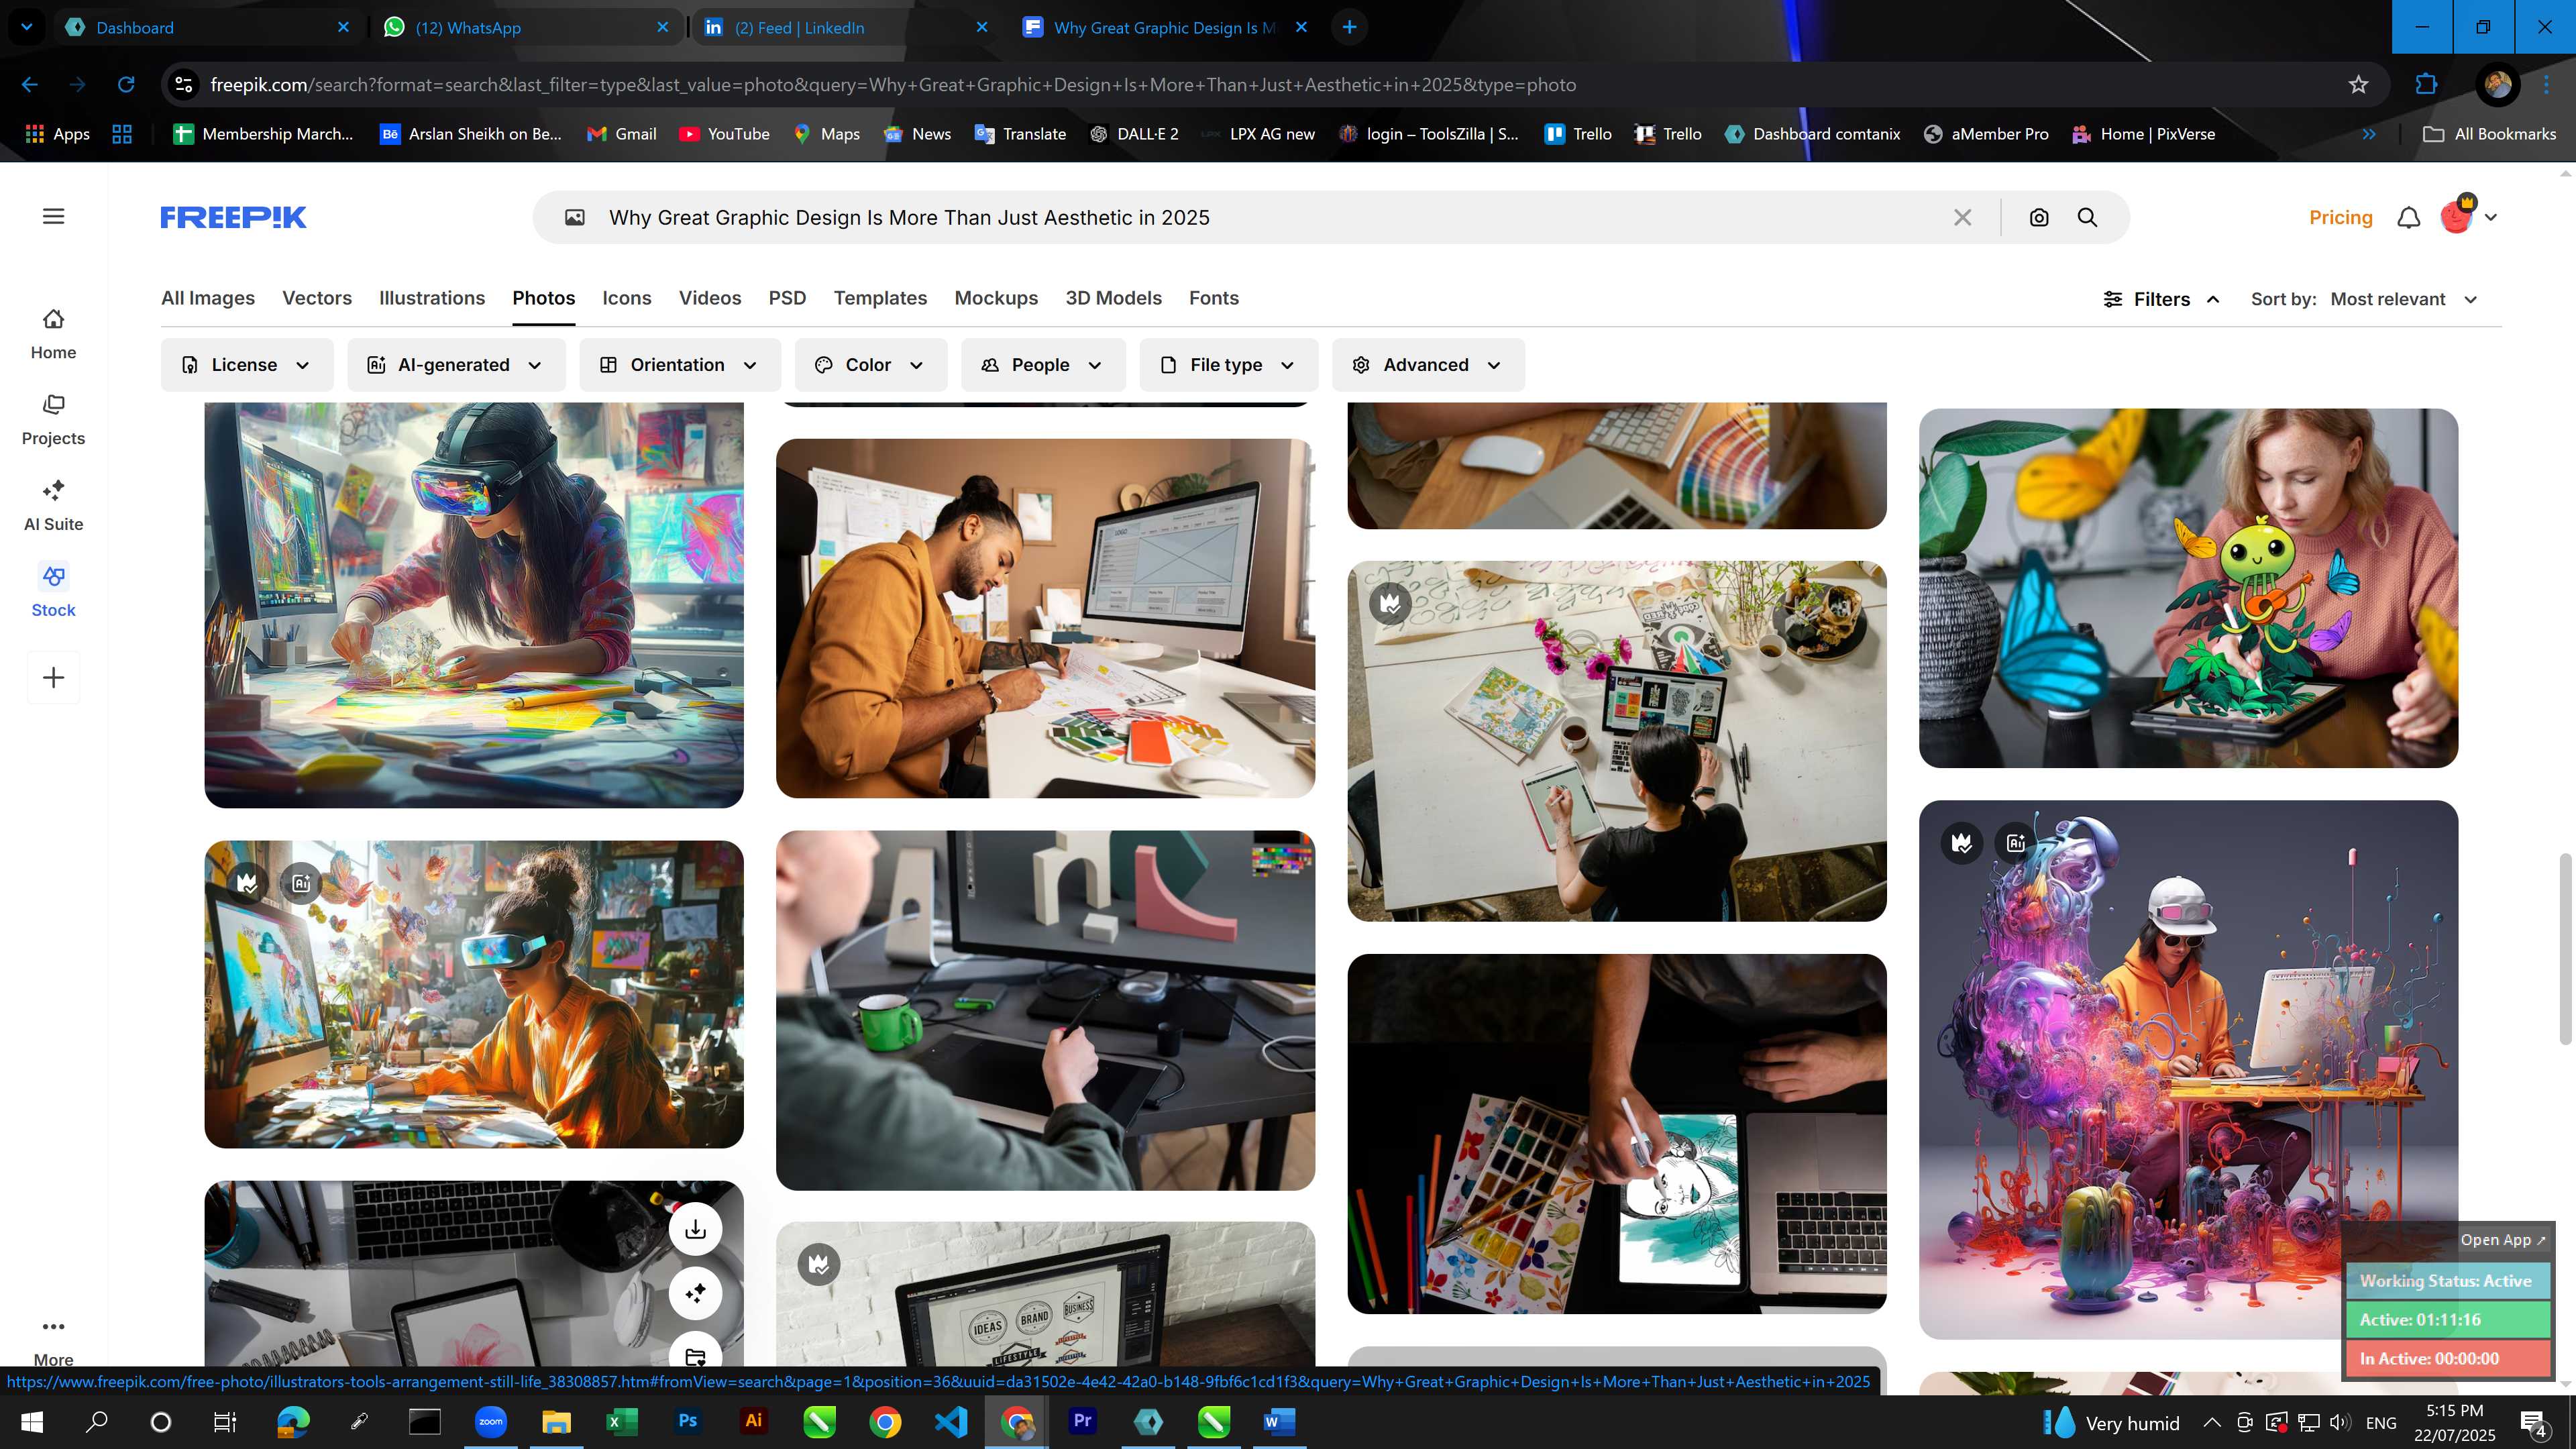Open Chrome extensions puzzle icon
Screen dimensions: 2576x1449
pos(2426,85)
